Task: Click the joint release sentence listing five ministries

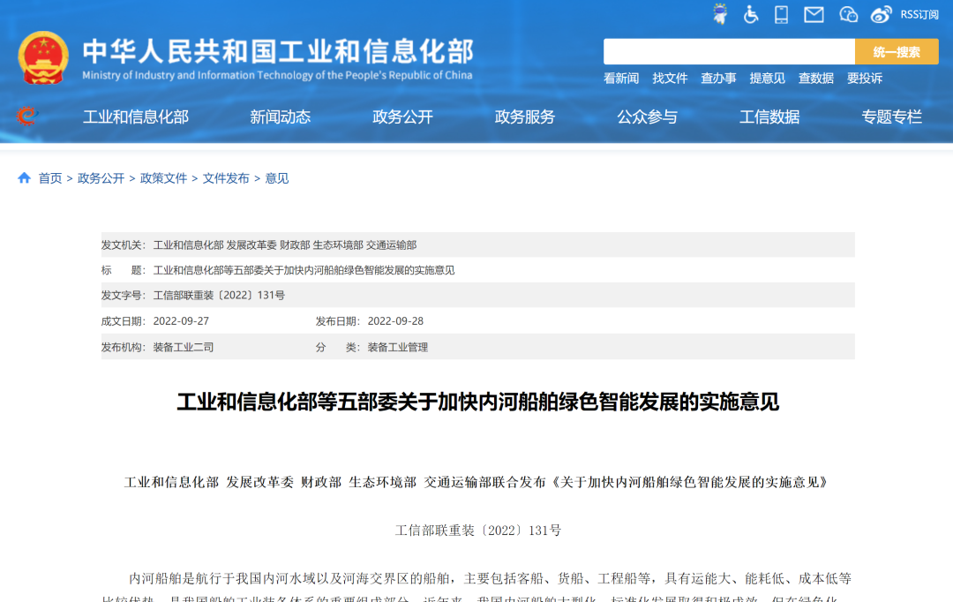Action: coord(477,482)
